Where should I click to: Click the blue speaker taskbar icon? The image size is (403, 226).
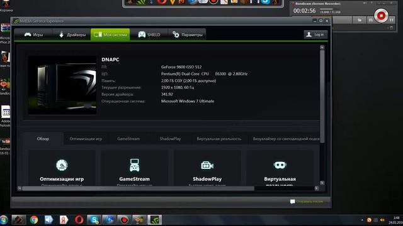coord(48,220)
